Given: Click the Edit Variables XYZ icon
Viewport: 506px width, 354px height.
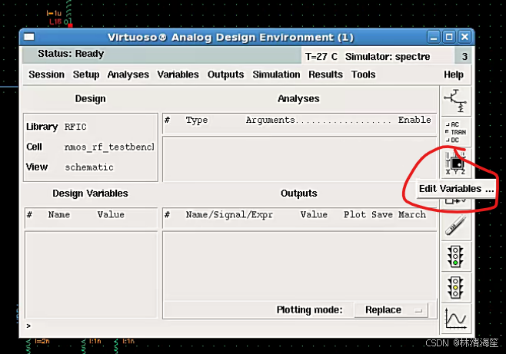Looking at the screenshot, I should point(456,164).
